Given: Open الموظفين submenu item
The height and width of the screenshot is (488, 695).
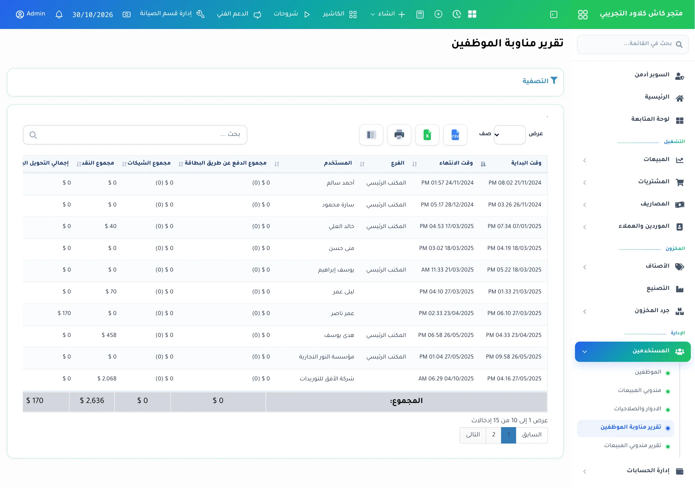Looking at the screenshot, I should pyautogui.click(x=648, y=372).
